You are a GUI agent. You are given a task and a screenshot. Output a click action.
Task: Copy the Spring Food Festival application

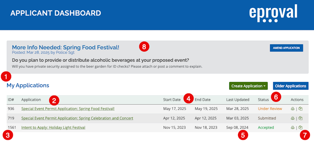(x=300, y=109)
